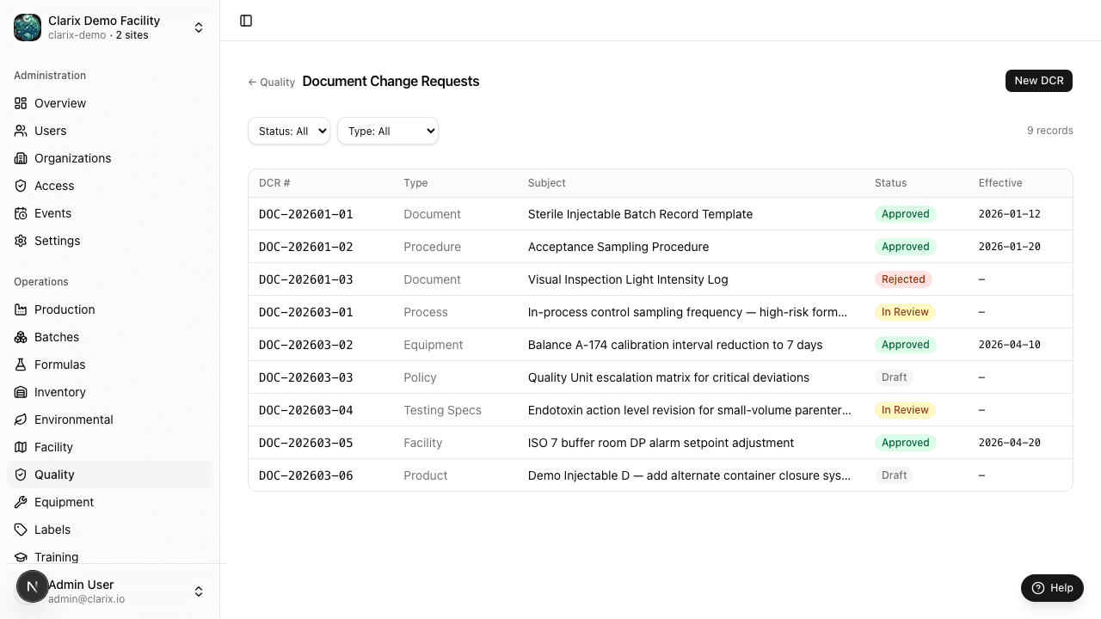
Task: Expand the Admin User account menu chevrons
Action: [x=199, y=591]
